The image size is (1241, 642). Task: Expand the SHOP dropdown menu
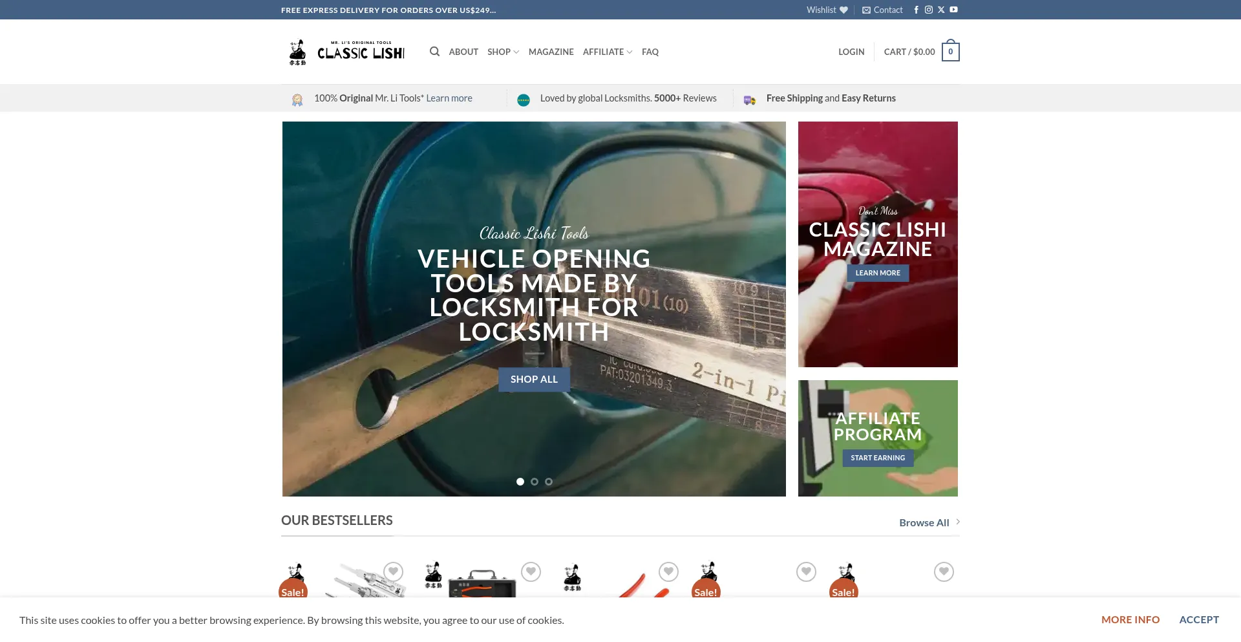pos(503,52)
